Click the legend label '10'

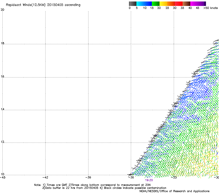[145, 8]
